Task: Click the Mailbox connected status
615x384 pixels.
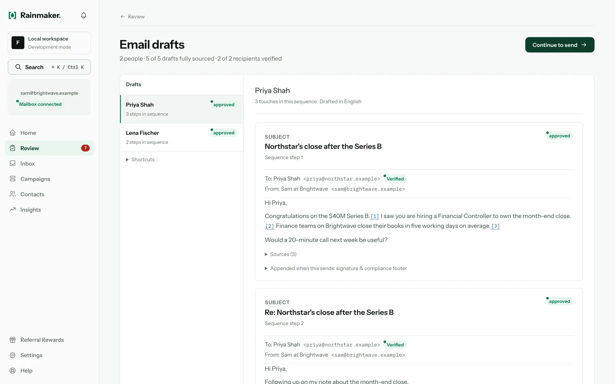Action: pyautogui.click(x=40, y=104)
